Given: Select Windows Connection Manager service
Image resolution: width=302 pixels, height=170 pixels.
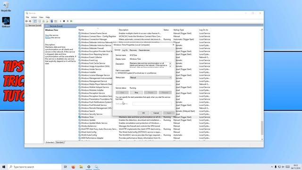Looking at the screenshot, I should pyautogui.click(x=144, y=39).
